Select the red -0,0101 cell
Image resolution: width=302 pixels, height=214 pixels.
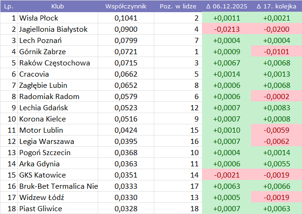276,52
